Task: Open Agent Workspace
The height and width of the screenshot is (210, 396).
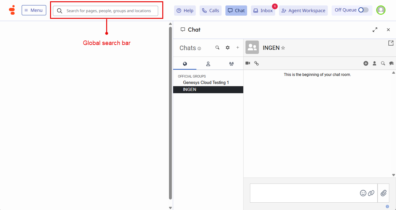Action: [x=303, y=11]
